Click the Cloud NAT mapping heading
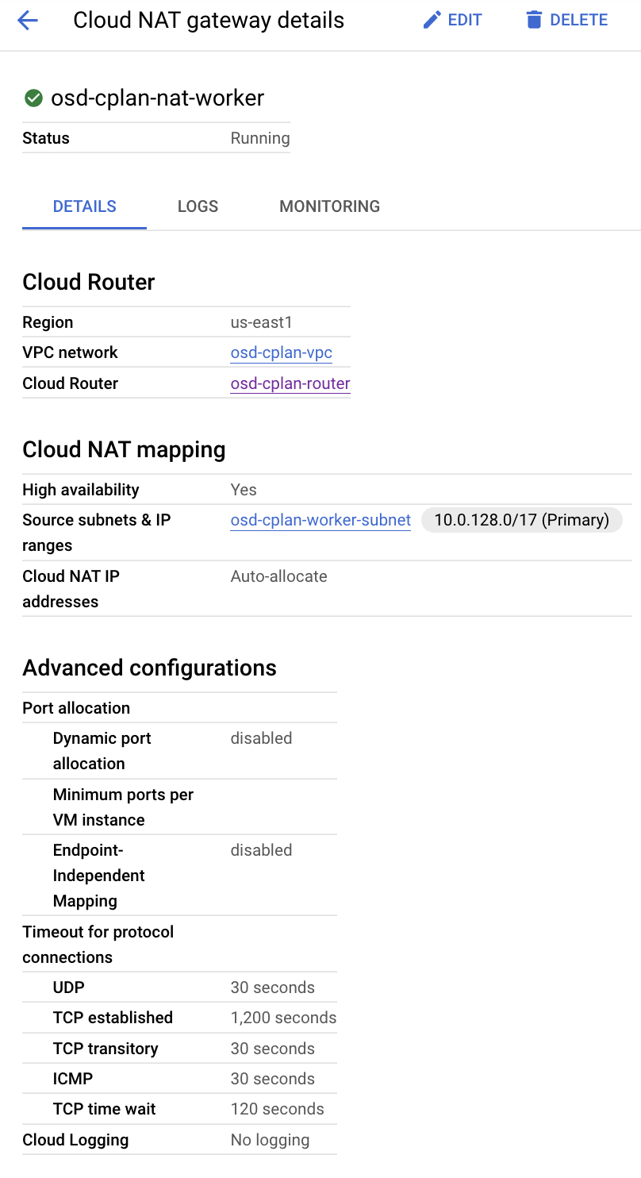 tap(124, 449)
